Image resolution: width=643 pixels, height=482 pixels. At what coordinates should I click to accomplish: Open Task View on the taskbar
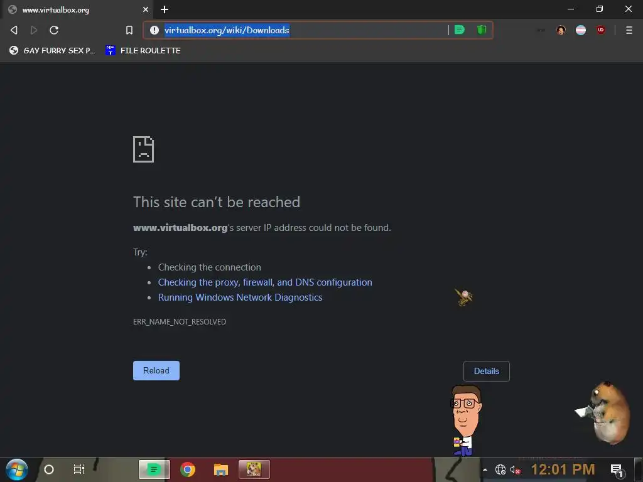point(78,469)
